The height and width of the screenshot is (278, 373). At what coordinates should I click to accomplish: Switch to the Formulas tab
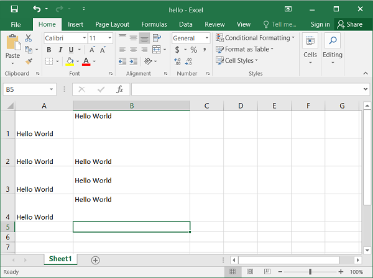coord(154,24)
